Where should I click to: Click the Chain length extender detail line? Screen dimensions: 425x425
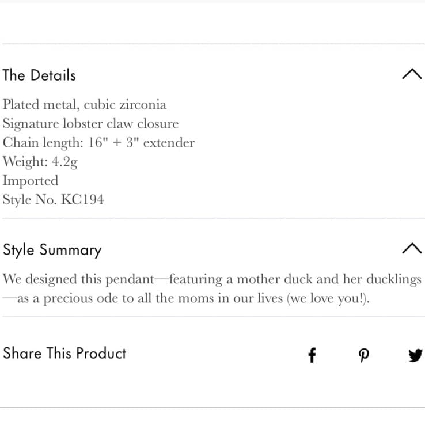(x=98, y=143)
